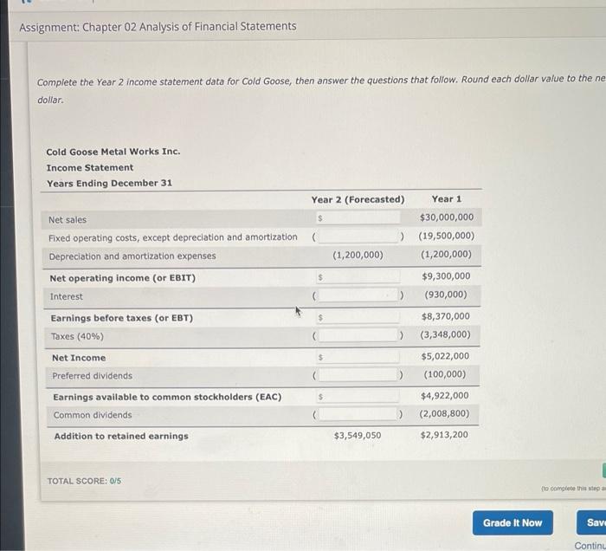This screenshot has height=551, width=606.
Task: Click the Year 2 Preferred dividends input field
Action: [358, 374]
